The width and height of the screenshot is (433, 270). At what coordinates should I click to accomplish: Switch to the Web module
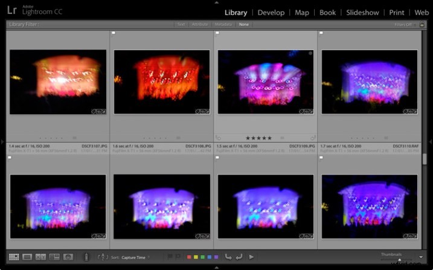point(422,13)
